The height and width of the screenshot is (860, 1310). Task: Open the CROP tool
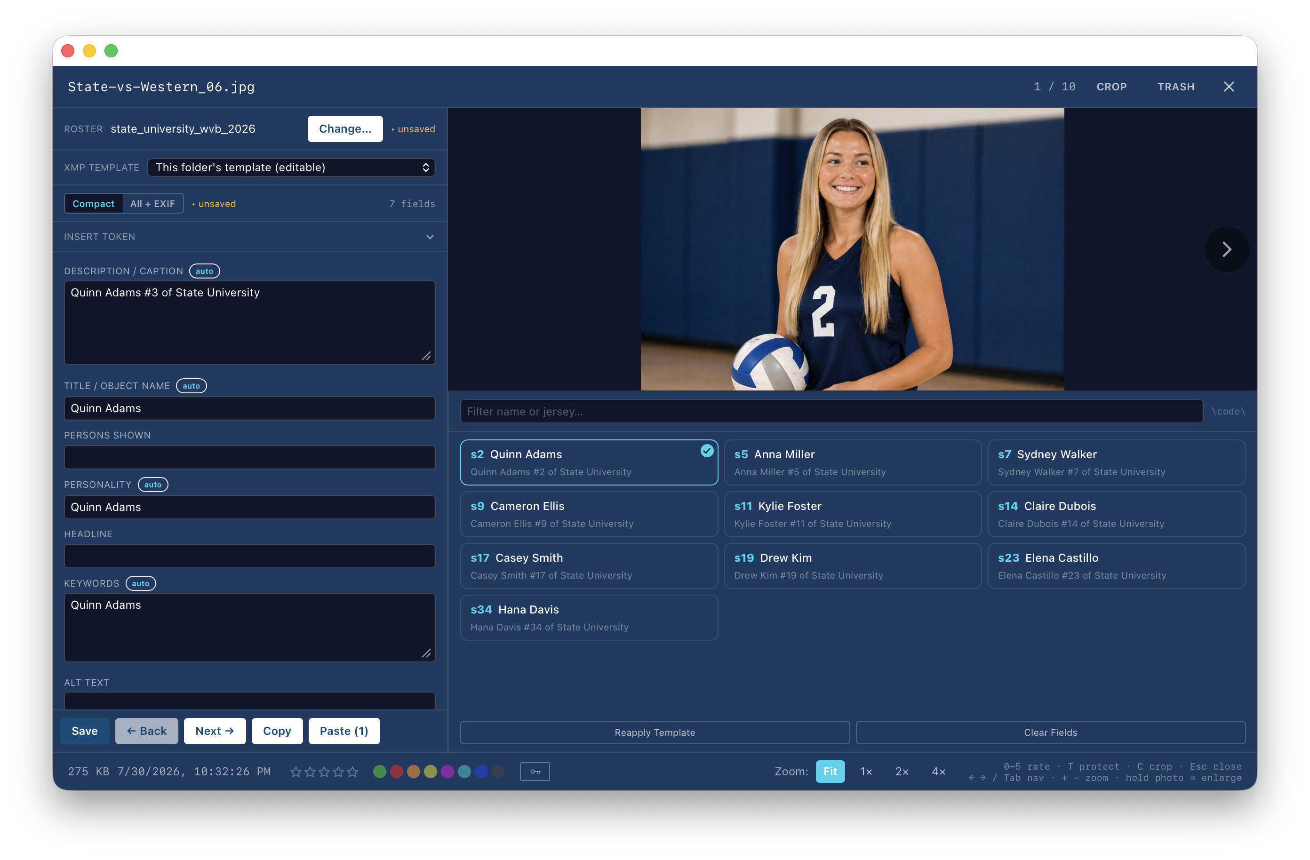point(1111,87)
